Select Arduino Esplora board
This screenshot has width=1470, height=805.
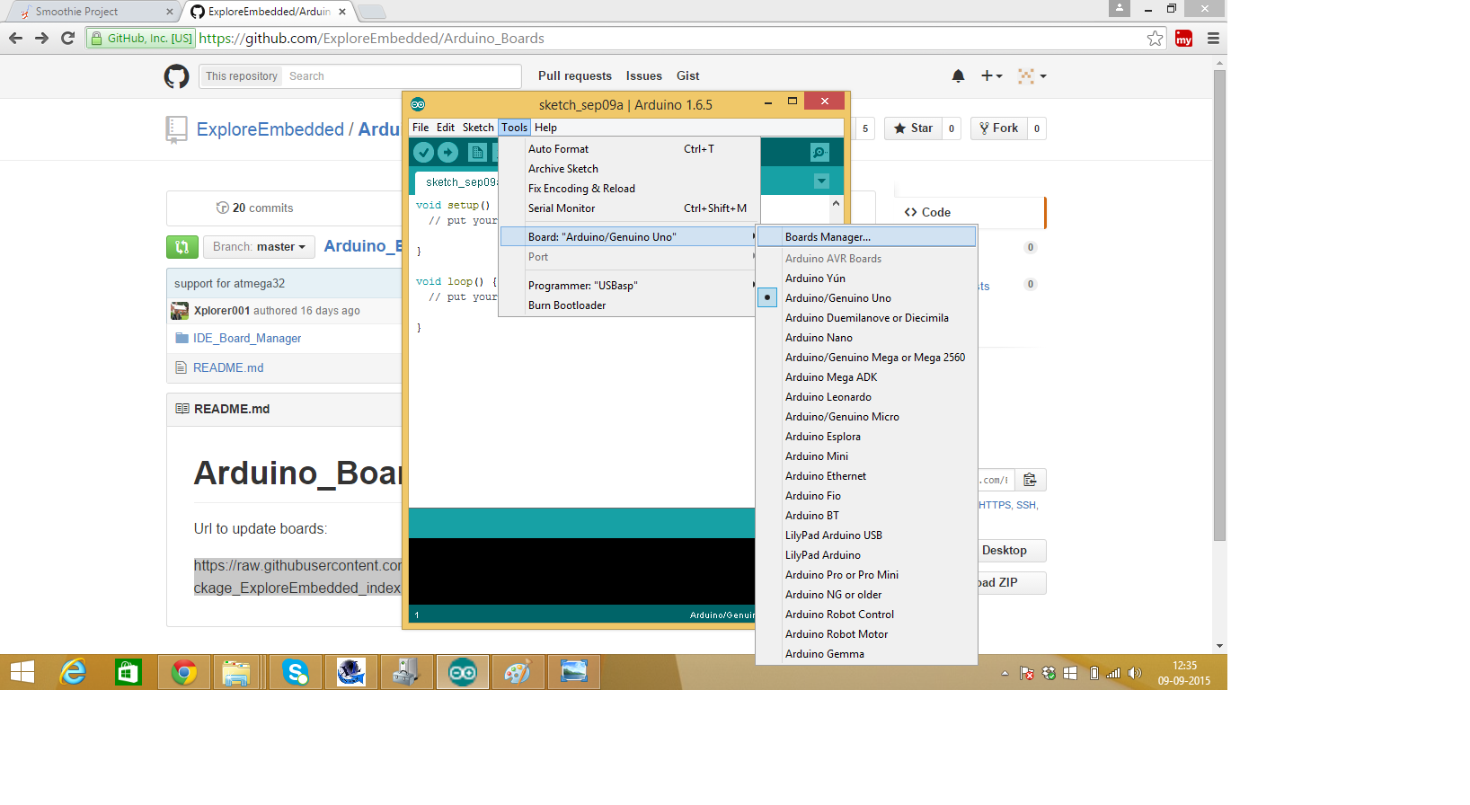(x=823, y=437)
